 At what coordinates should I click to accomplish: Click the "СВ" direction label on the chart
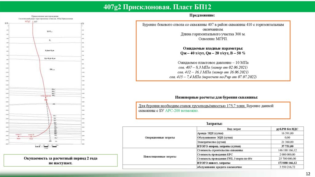82,23
